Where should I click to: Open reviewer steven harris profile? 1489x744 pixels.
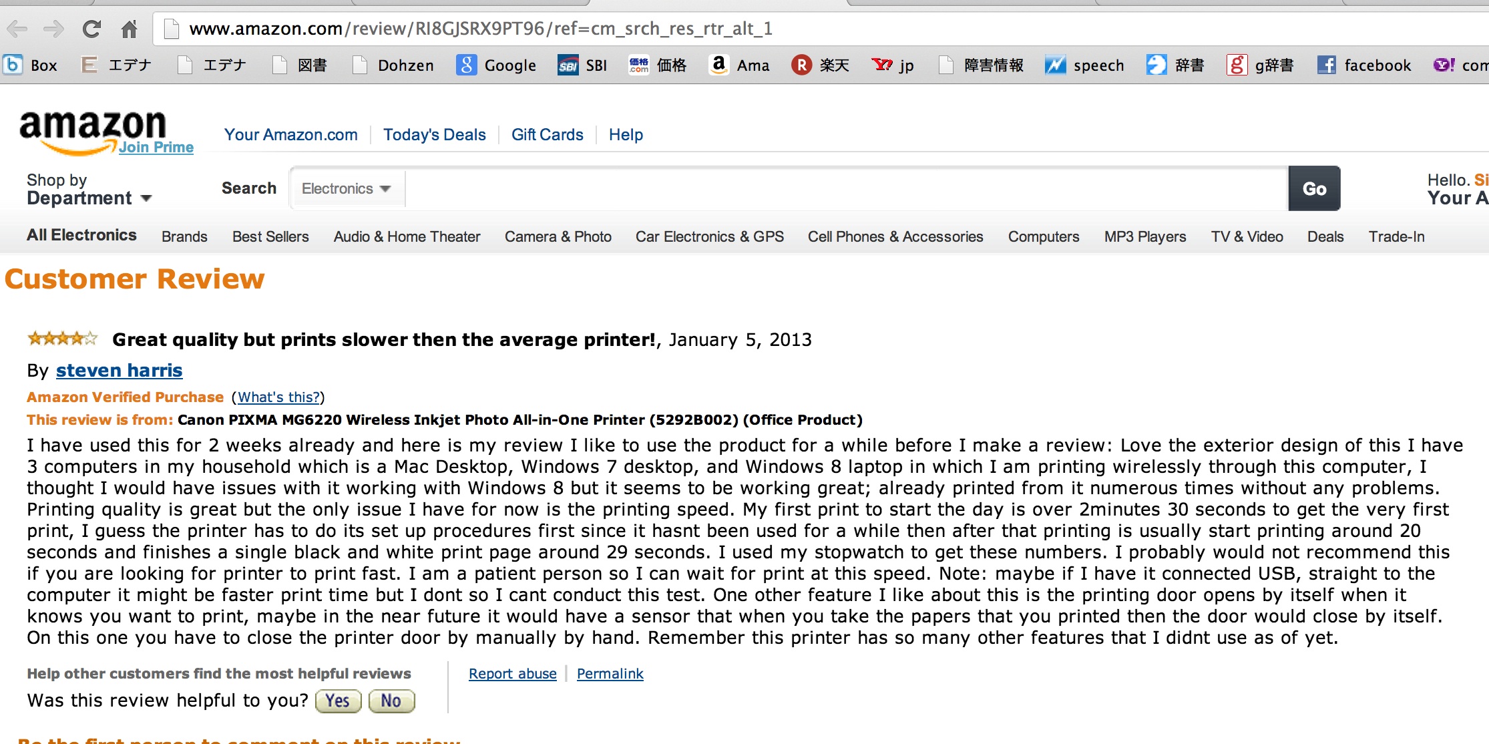point(119,370)
